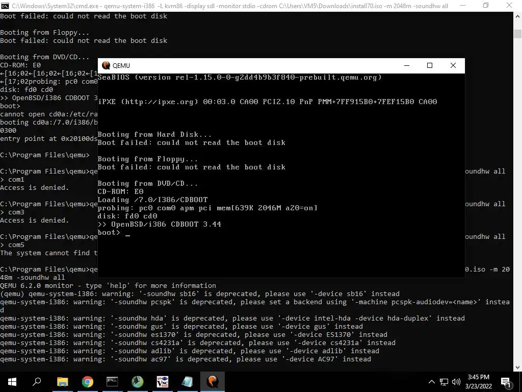
Task: Click 'CD-ROM: E0' line in cmd window
Action: [20, 65]
